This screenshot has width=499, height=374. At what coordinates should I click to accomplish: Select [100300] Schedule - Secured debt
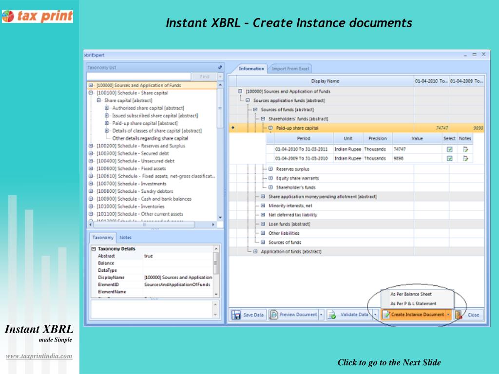coord(133,153)
